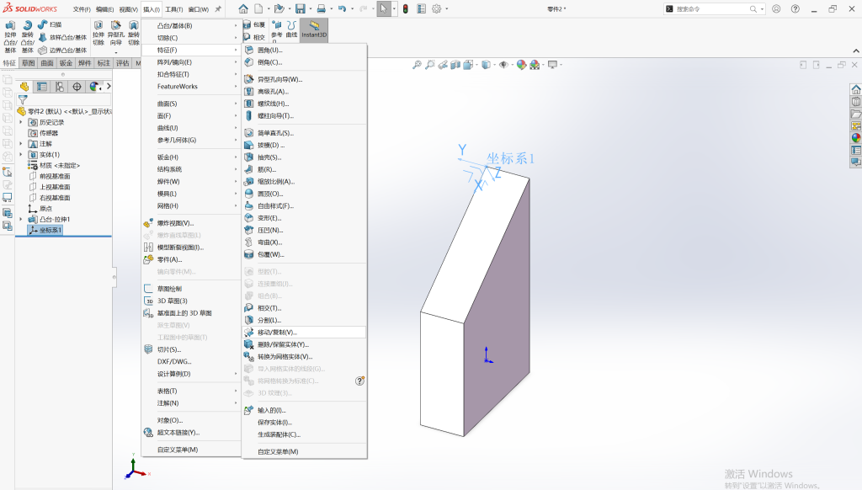
Task: Click the Rebuild traffic light icon
Action: coord(405,8)
